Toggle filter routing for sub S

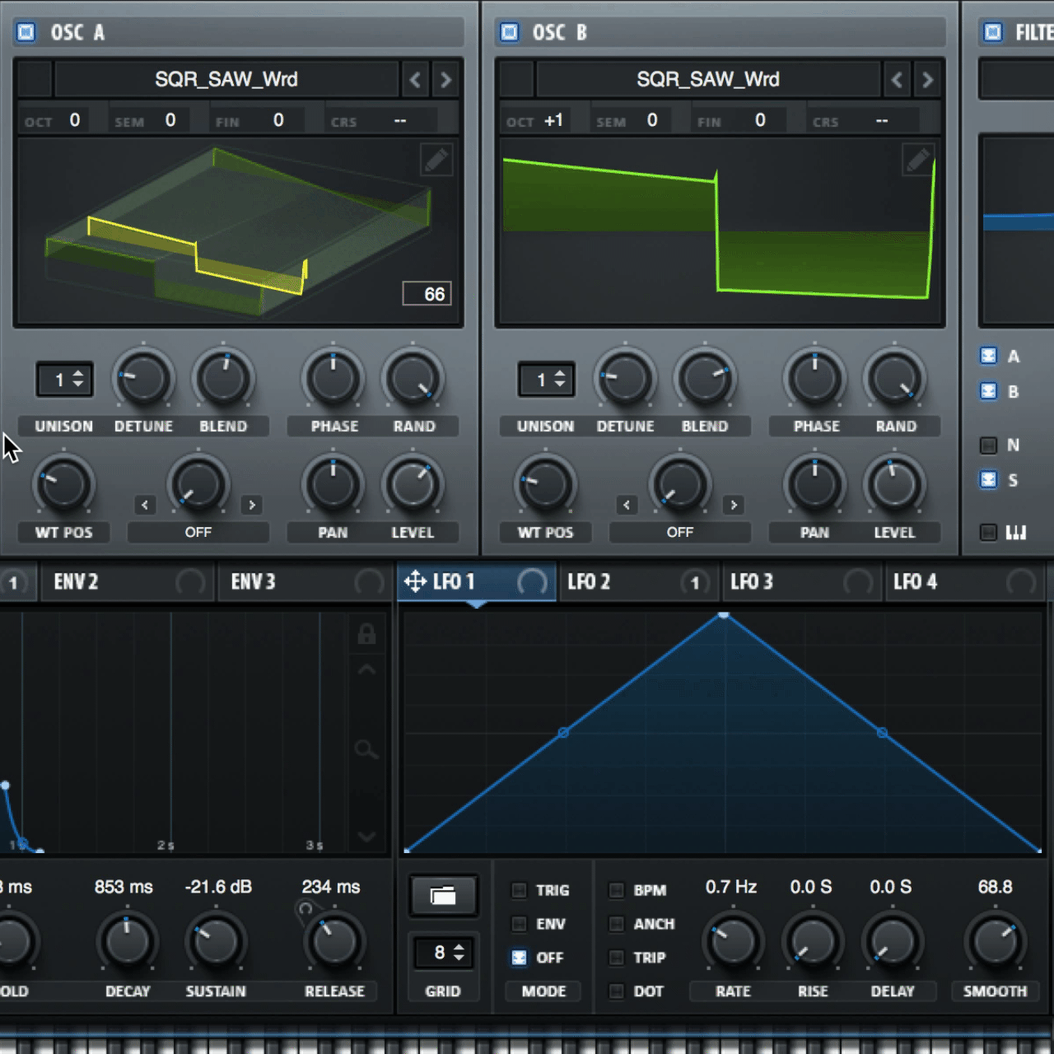point(989,479)
